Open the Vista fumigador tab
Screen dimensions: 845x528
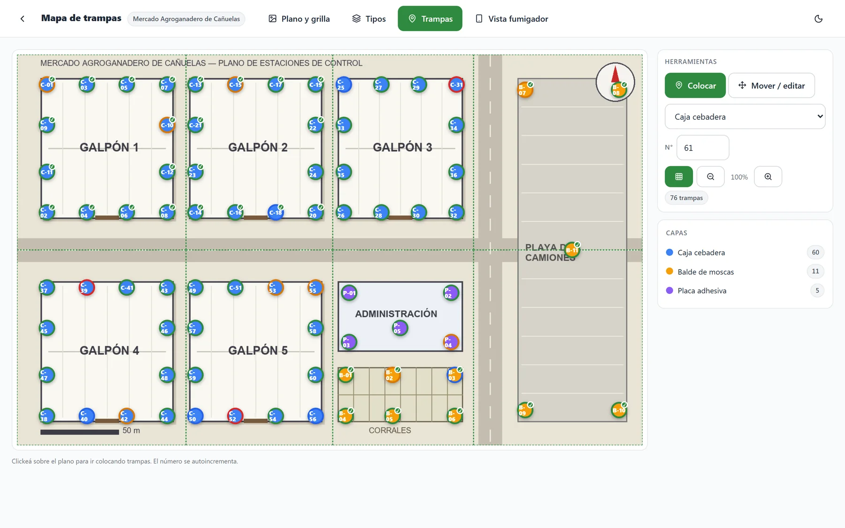(x=512, y=19)
